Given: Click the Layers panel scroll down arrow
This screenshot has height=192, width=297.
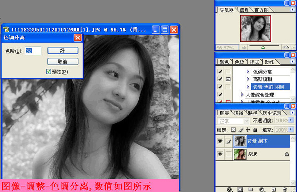Looking at the screenshot, I should tap(293, 183).
